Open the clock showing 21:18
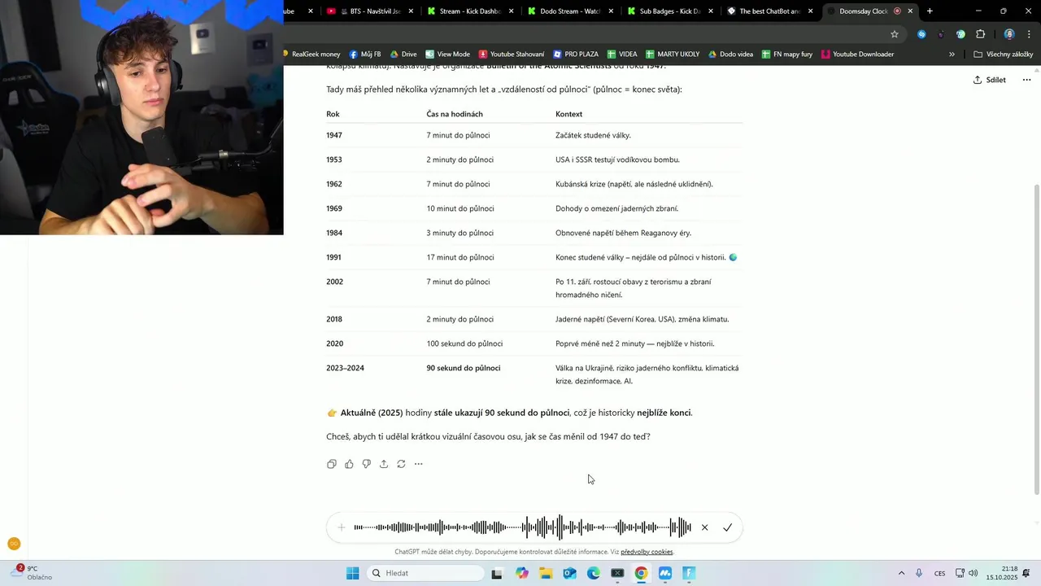This screenshot has width=1041, height=586. click(x=1002, y=573)
